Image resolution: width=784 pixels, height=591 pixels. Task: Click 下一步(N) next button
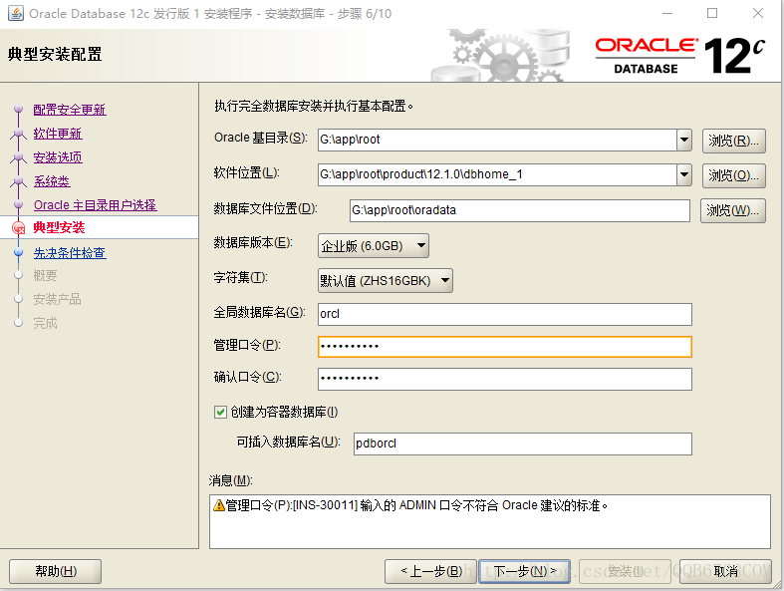[x=525, y=571]
